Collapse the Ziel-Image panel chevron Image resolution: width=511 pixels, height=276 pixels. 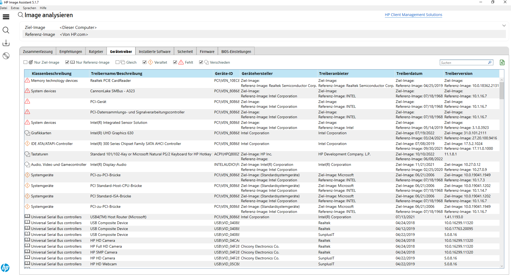click(x=504, y=26)
